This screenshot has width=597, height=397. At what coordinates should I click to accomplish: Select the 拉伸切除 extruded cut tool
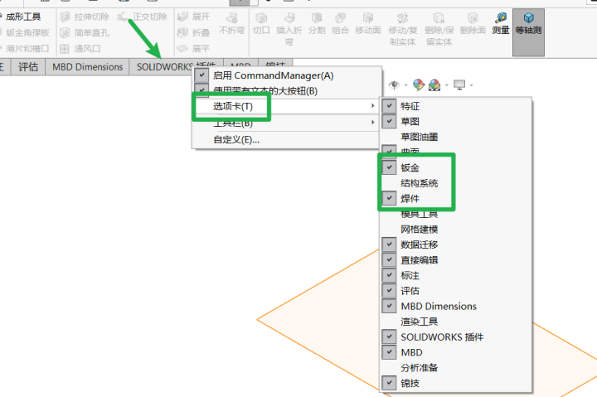pos(85,17)
